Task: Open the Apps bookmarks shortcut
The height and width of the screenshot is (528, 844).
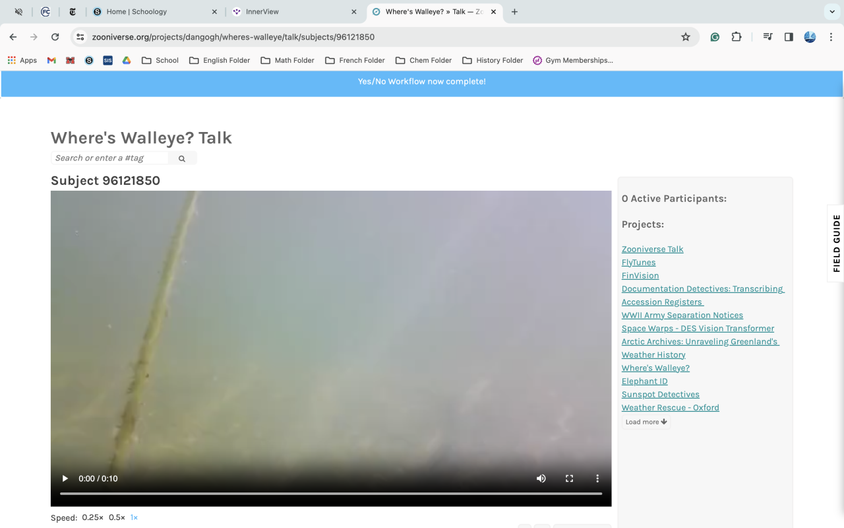Action: click(x=22, y=60)
